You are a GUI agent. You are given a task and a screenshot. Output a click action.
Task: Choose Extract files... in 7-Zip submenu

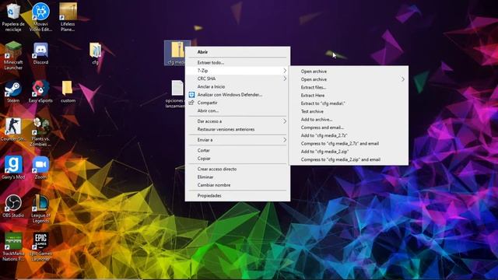[349, 87]
